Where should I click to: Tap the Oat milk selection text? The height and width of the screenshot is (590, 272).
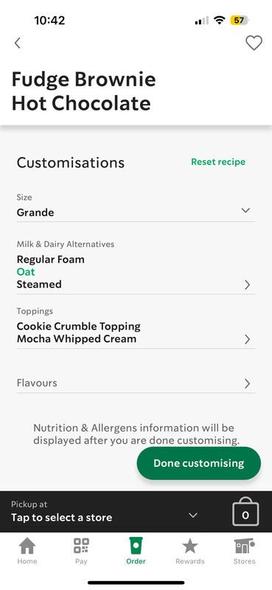26,271
